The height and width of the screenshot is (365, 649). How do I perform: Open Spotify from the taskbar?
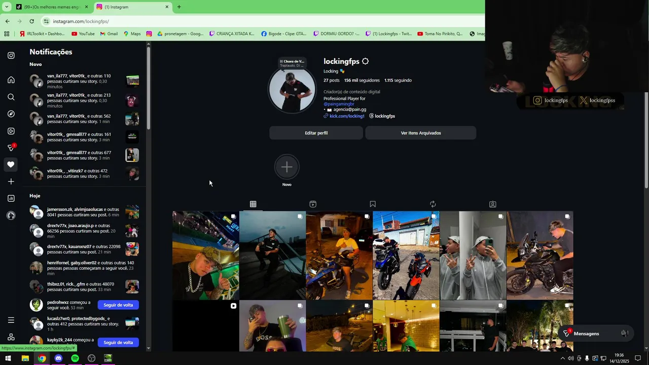click(75, 358)
